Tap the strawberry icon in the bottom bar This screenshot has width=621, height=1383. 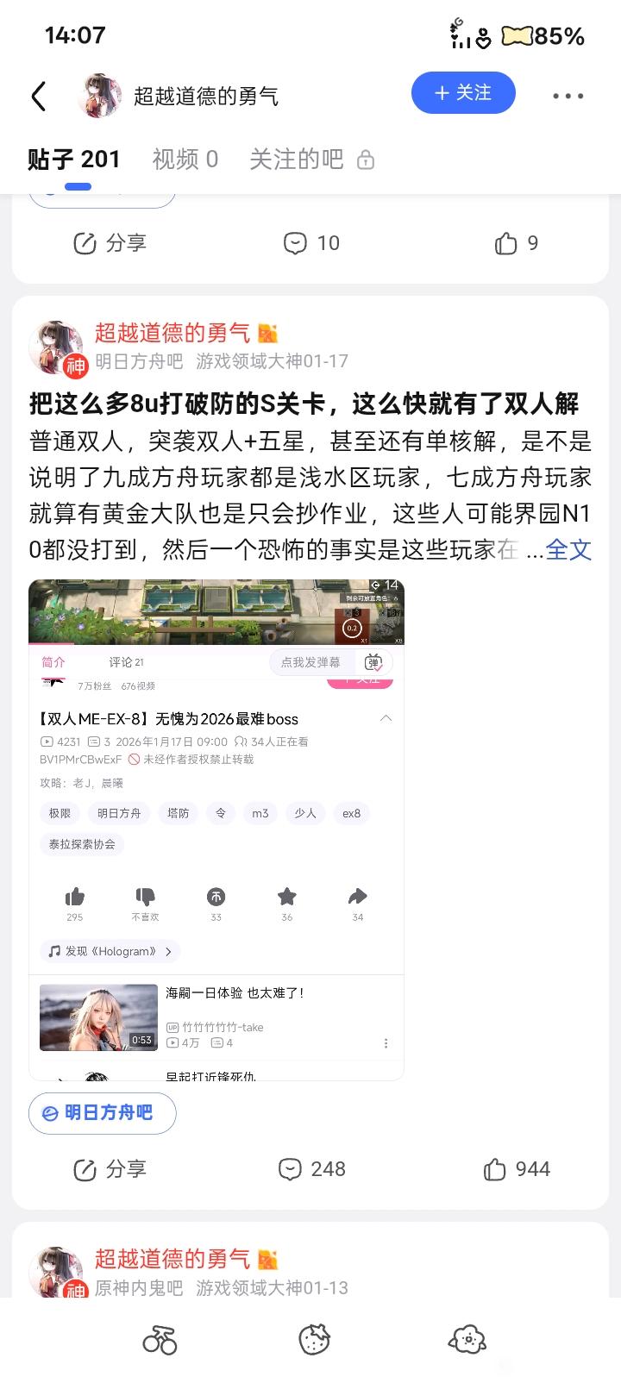point(314,1340)
